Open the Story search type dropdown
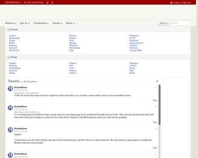Screen dimensions: 198x158 163,23
